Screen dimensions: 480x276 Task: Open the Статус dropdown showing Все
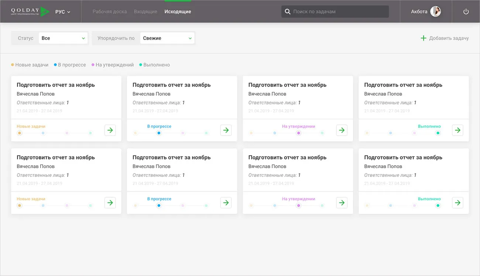pyautogui.click(x=63, y=38)
